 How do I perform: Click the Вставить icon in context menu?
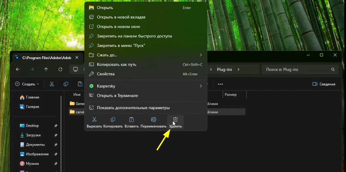(x=131, y=120)
